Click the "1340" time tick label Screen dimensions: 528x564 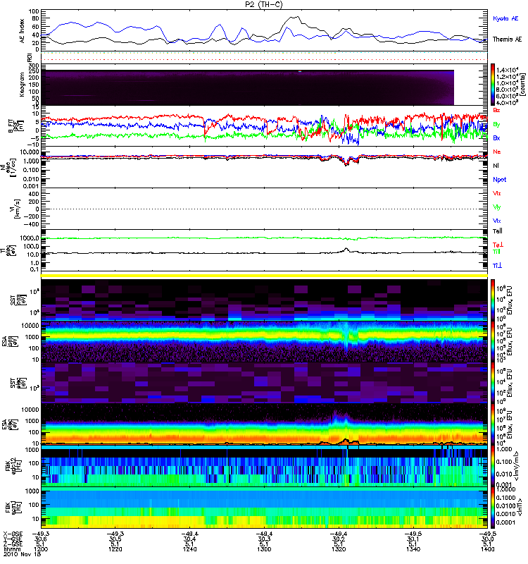click(413, 549)
